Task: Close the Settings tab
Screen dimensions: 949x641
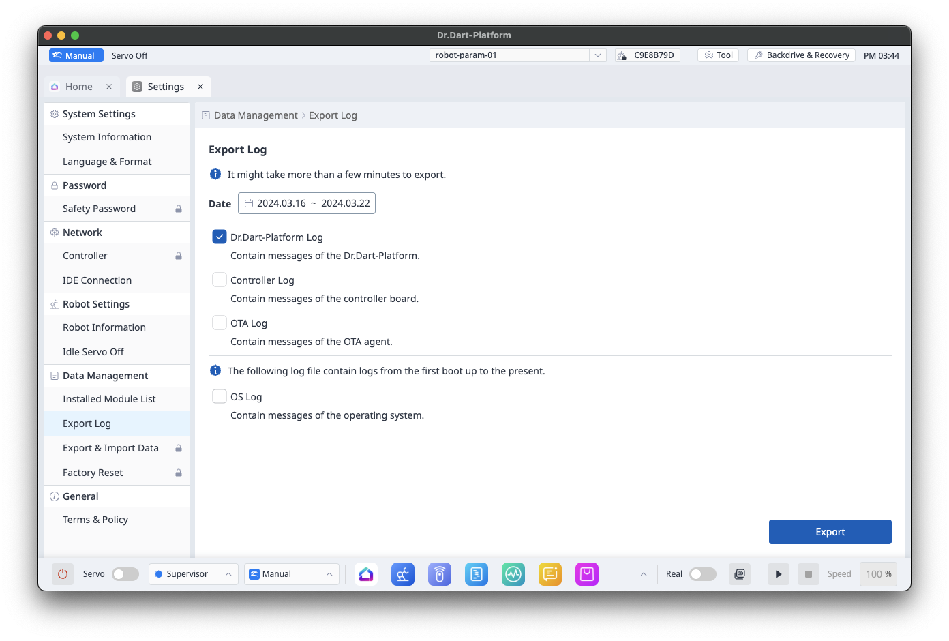Action: [200, 87]
